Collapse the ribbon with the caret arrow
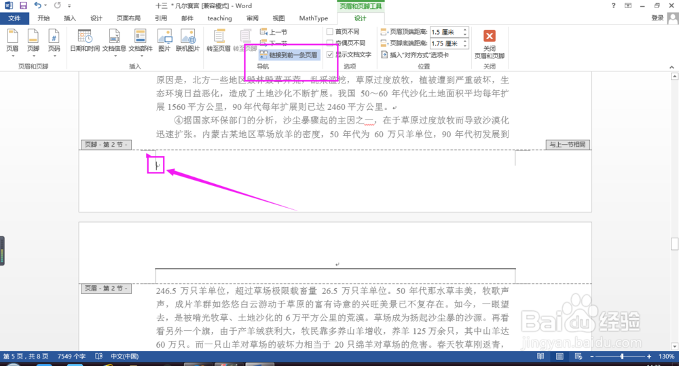This screenshot has height=366, width=679. tap(672, 67)
